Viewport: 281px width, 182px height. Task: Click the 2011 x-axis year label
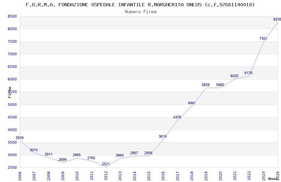click(91, 176)
